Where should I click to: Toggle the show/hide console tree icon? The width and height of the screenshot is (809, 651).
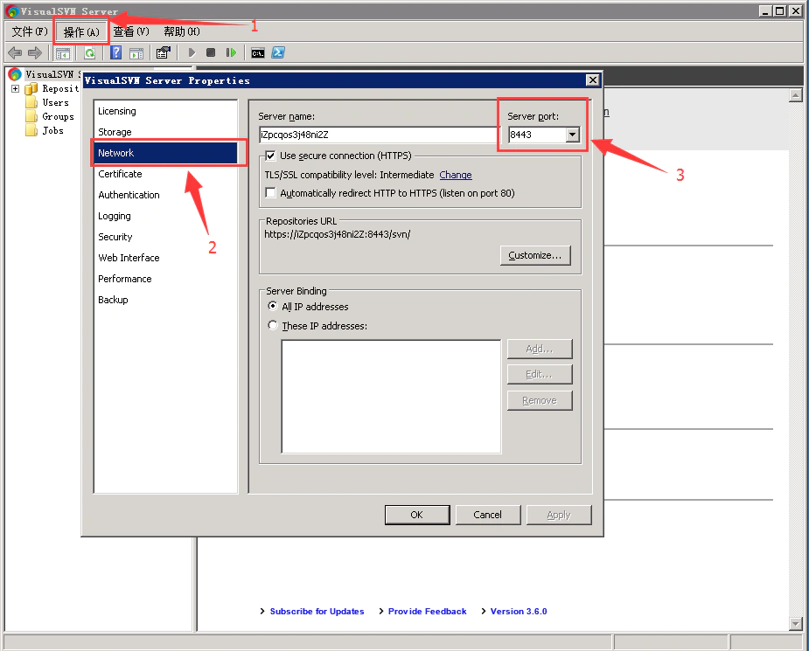point(63,52)
